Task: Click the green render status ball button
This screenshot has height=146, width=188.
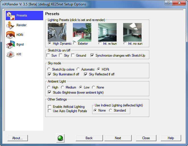Action: (x=60, y=138)
